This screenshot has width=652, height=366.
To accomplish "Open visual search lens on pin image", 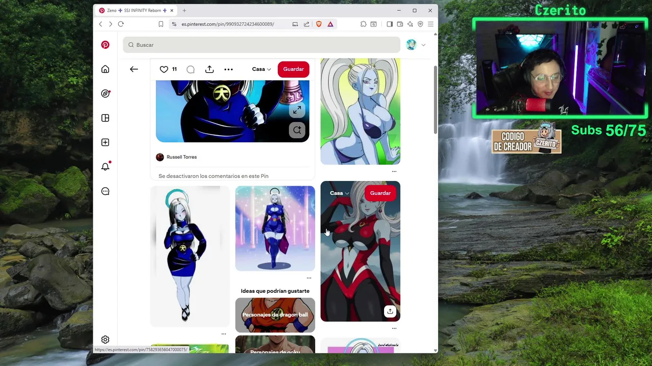I will click(x=297, y=130).
